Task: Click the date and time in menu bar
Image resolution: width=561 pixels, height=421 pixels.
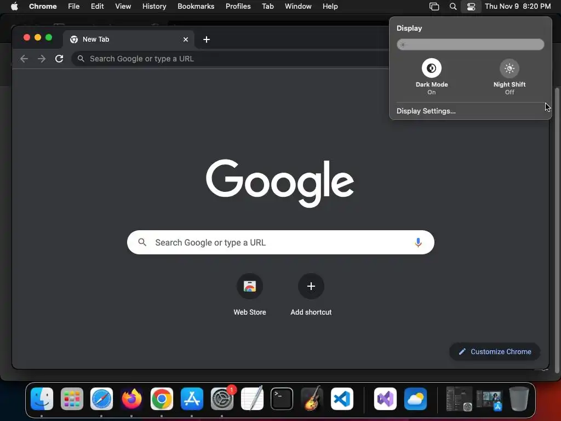Action: tap(518, 7)
